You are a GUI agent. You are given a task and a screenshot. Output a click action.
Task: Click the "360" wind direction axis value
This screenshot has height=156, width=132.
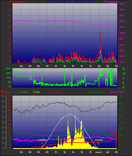click(x=8, y=69)
